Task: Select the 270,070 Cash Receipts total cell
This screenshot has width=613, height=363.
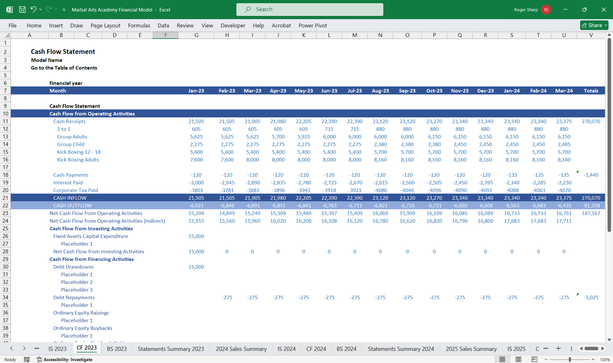Action: (591, 121)
